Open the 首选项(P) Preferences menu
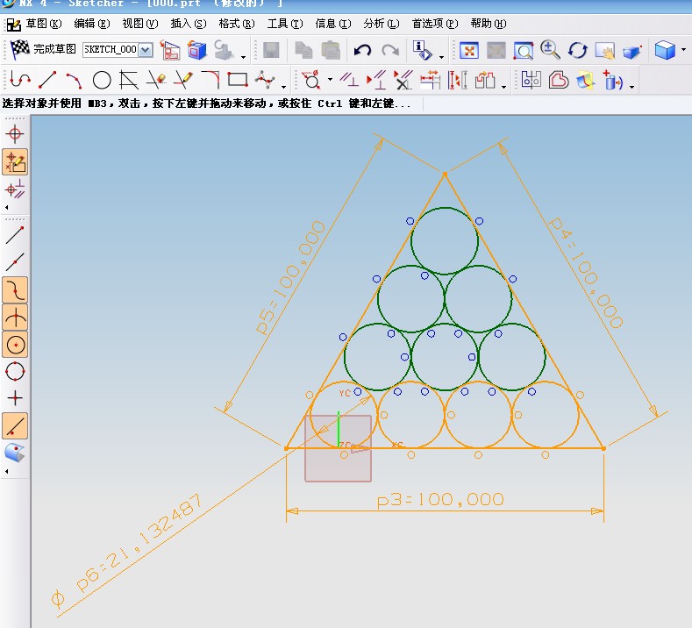 click(435, 24)
